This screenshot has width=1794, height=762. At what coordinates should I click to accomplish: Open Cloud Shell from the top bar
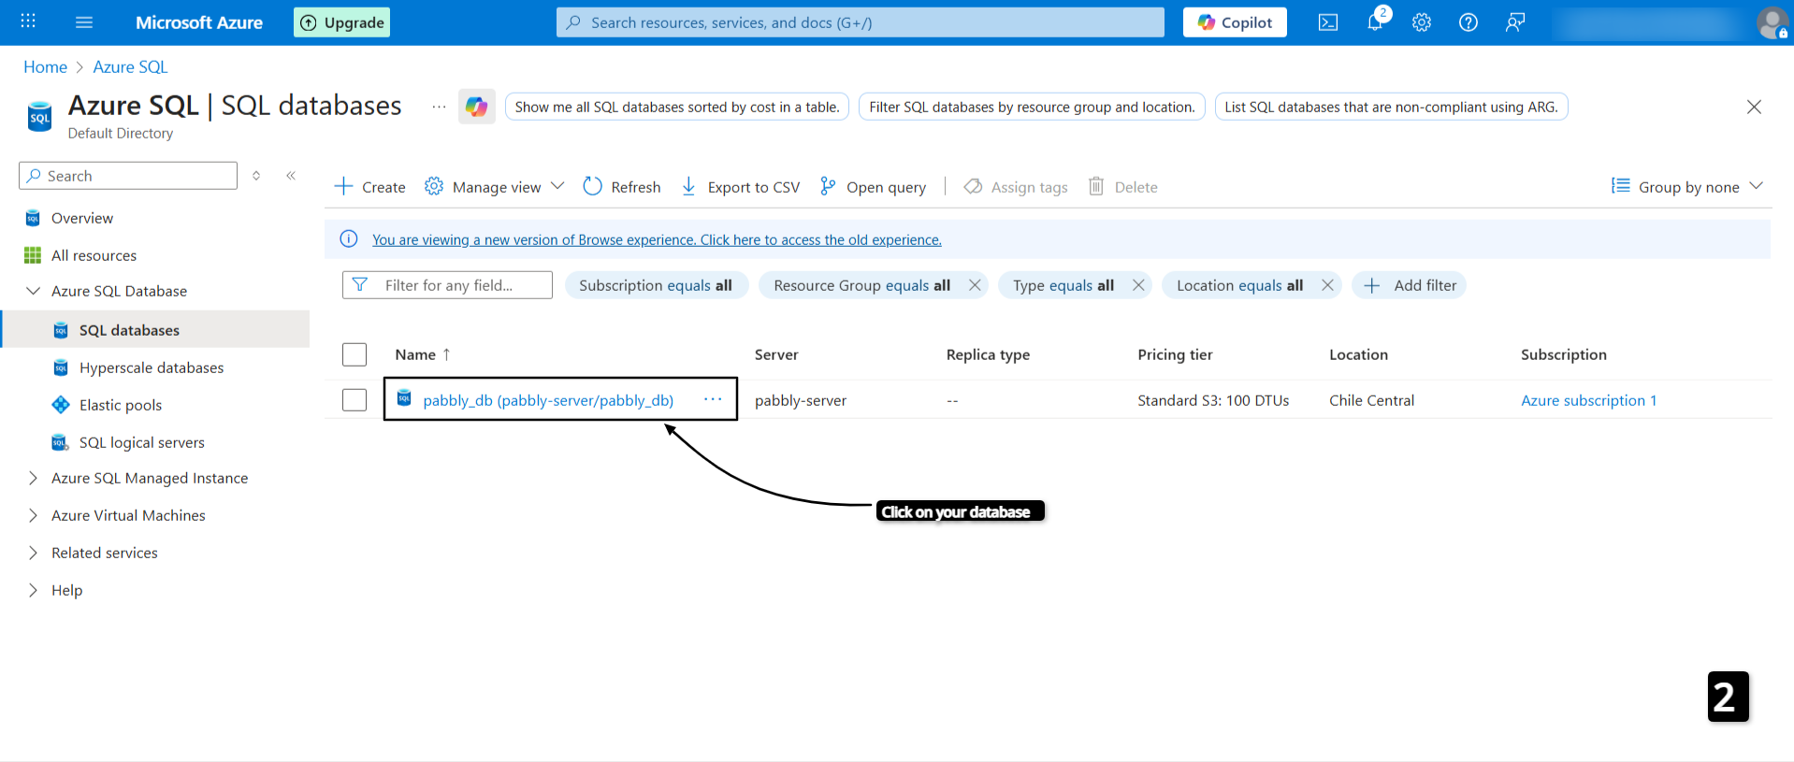(x=1327, y=22)
